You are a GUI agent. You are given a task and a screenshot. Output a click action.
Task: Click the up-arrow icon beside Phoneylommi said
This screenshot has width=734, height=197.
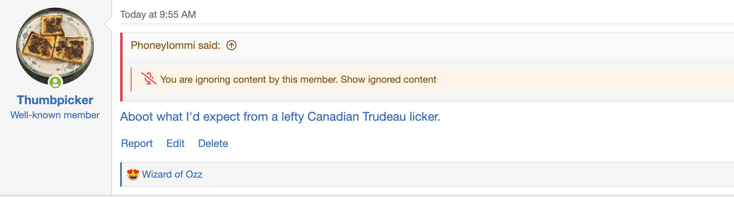pyautogui.click(x=231, y=45)
